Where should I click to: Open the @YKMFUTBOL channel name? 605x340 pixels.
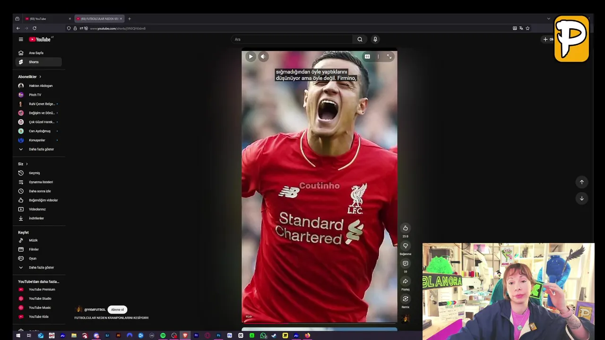[x=95, y=310]
